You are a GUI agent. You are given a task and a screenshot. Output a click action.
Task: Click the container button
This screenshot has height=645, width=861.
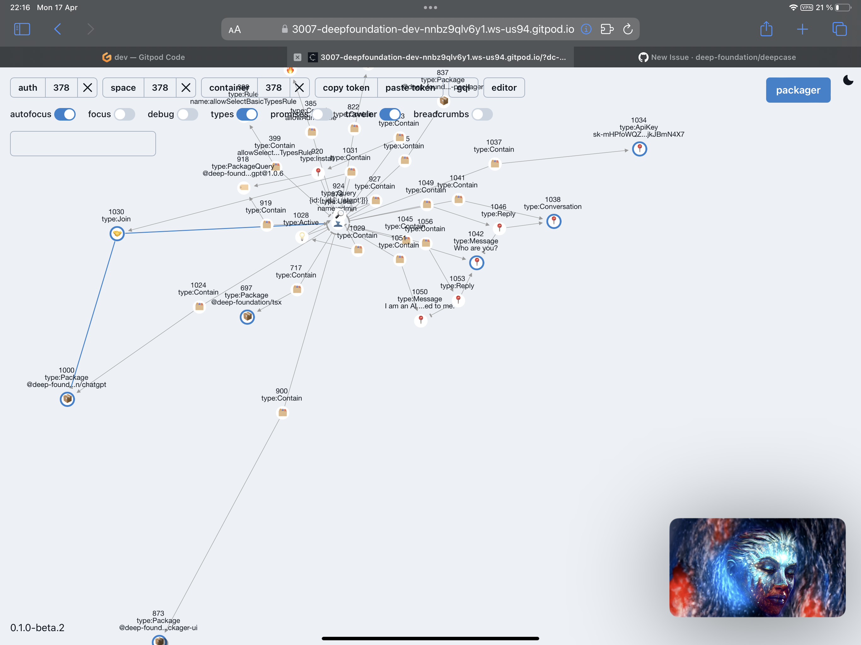[x=229, y=88]
